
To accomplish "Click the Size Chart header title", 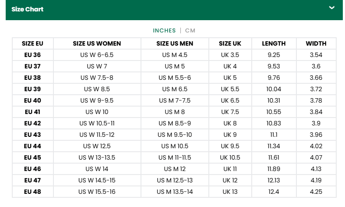I will click(28, 9).
